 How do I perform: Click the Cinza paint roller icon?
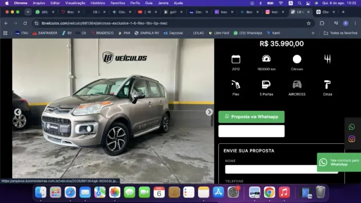tap(327, 84)
